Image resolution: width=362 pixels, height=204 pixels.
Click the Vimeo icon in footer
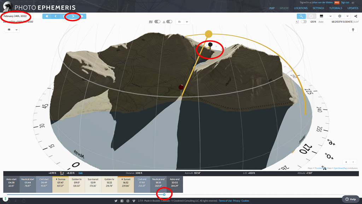[x=134, y=201]
